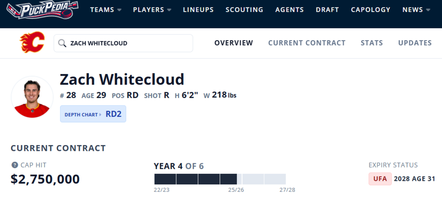442x202 pixels.
Task: Go to the Scouting page
Action: click(244, 10)
